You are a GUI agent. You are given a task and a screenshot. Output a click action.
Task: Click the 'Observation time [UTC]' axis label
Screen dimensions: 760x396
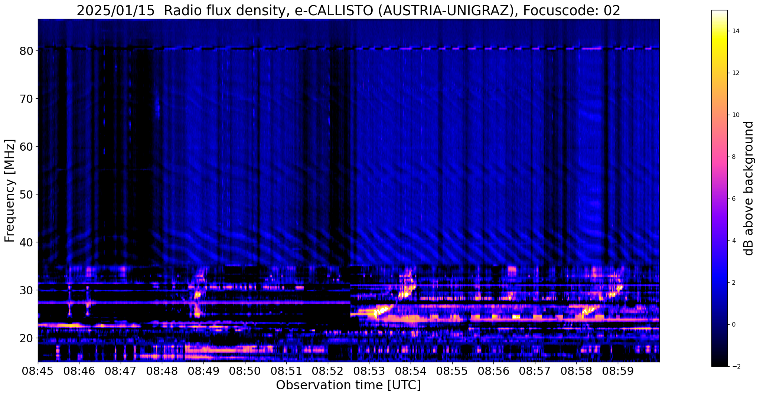pyautogui.click(x=348, y=385)
